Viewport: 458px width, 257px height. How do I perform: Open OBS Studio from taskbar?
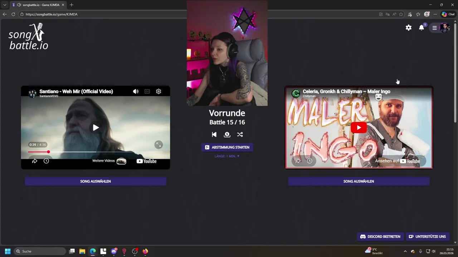pos(135,251)
